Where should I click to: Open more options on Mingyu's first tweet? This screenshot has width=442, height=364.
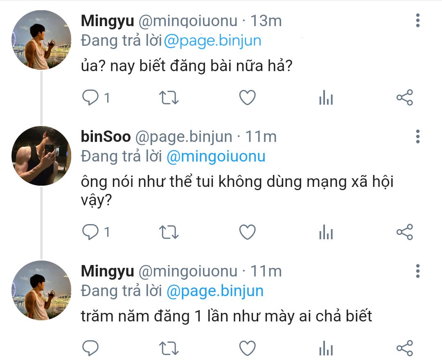[418, 20]
